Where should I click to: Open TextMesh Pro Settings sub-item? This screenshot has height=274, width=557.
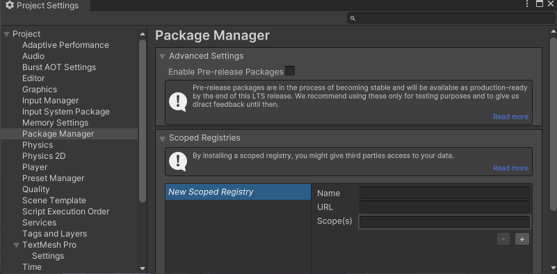(x=48, y=256)
